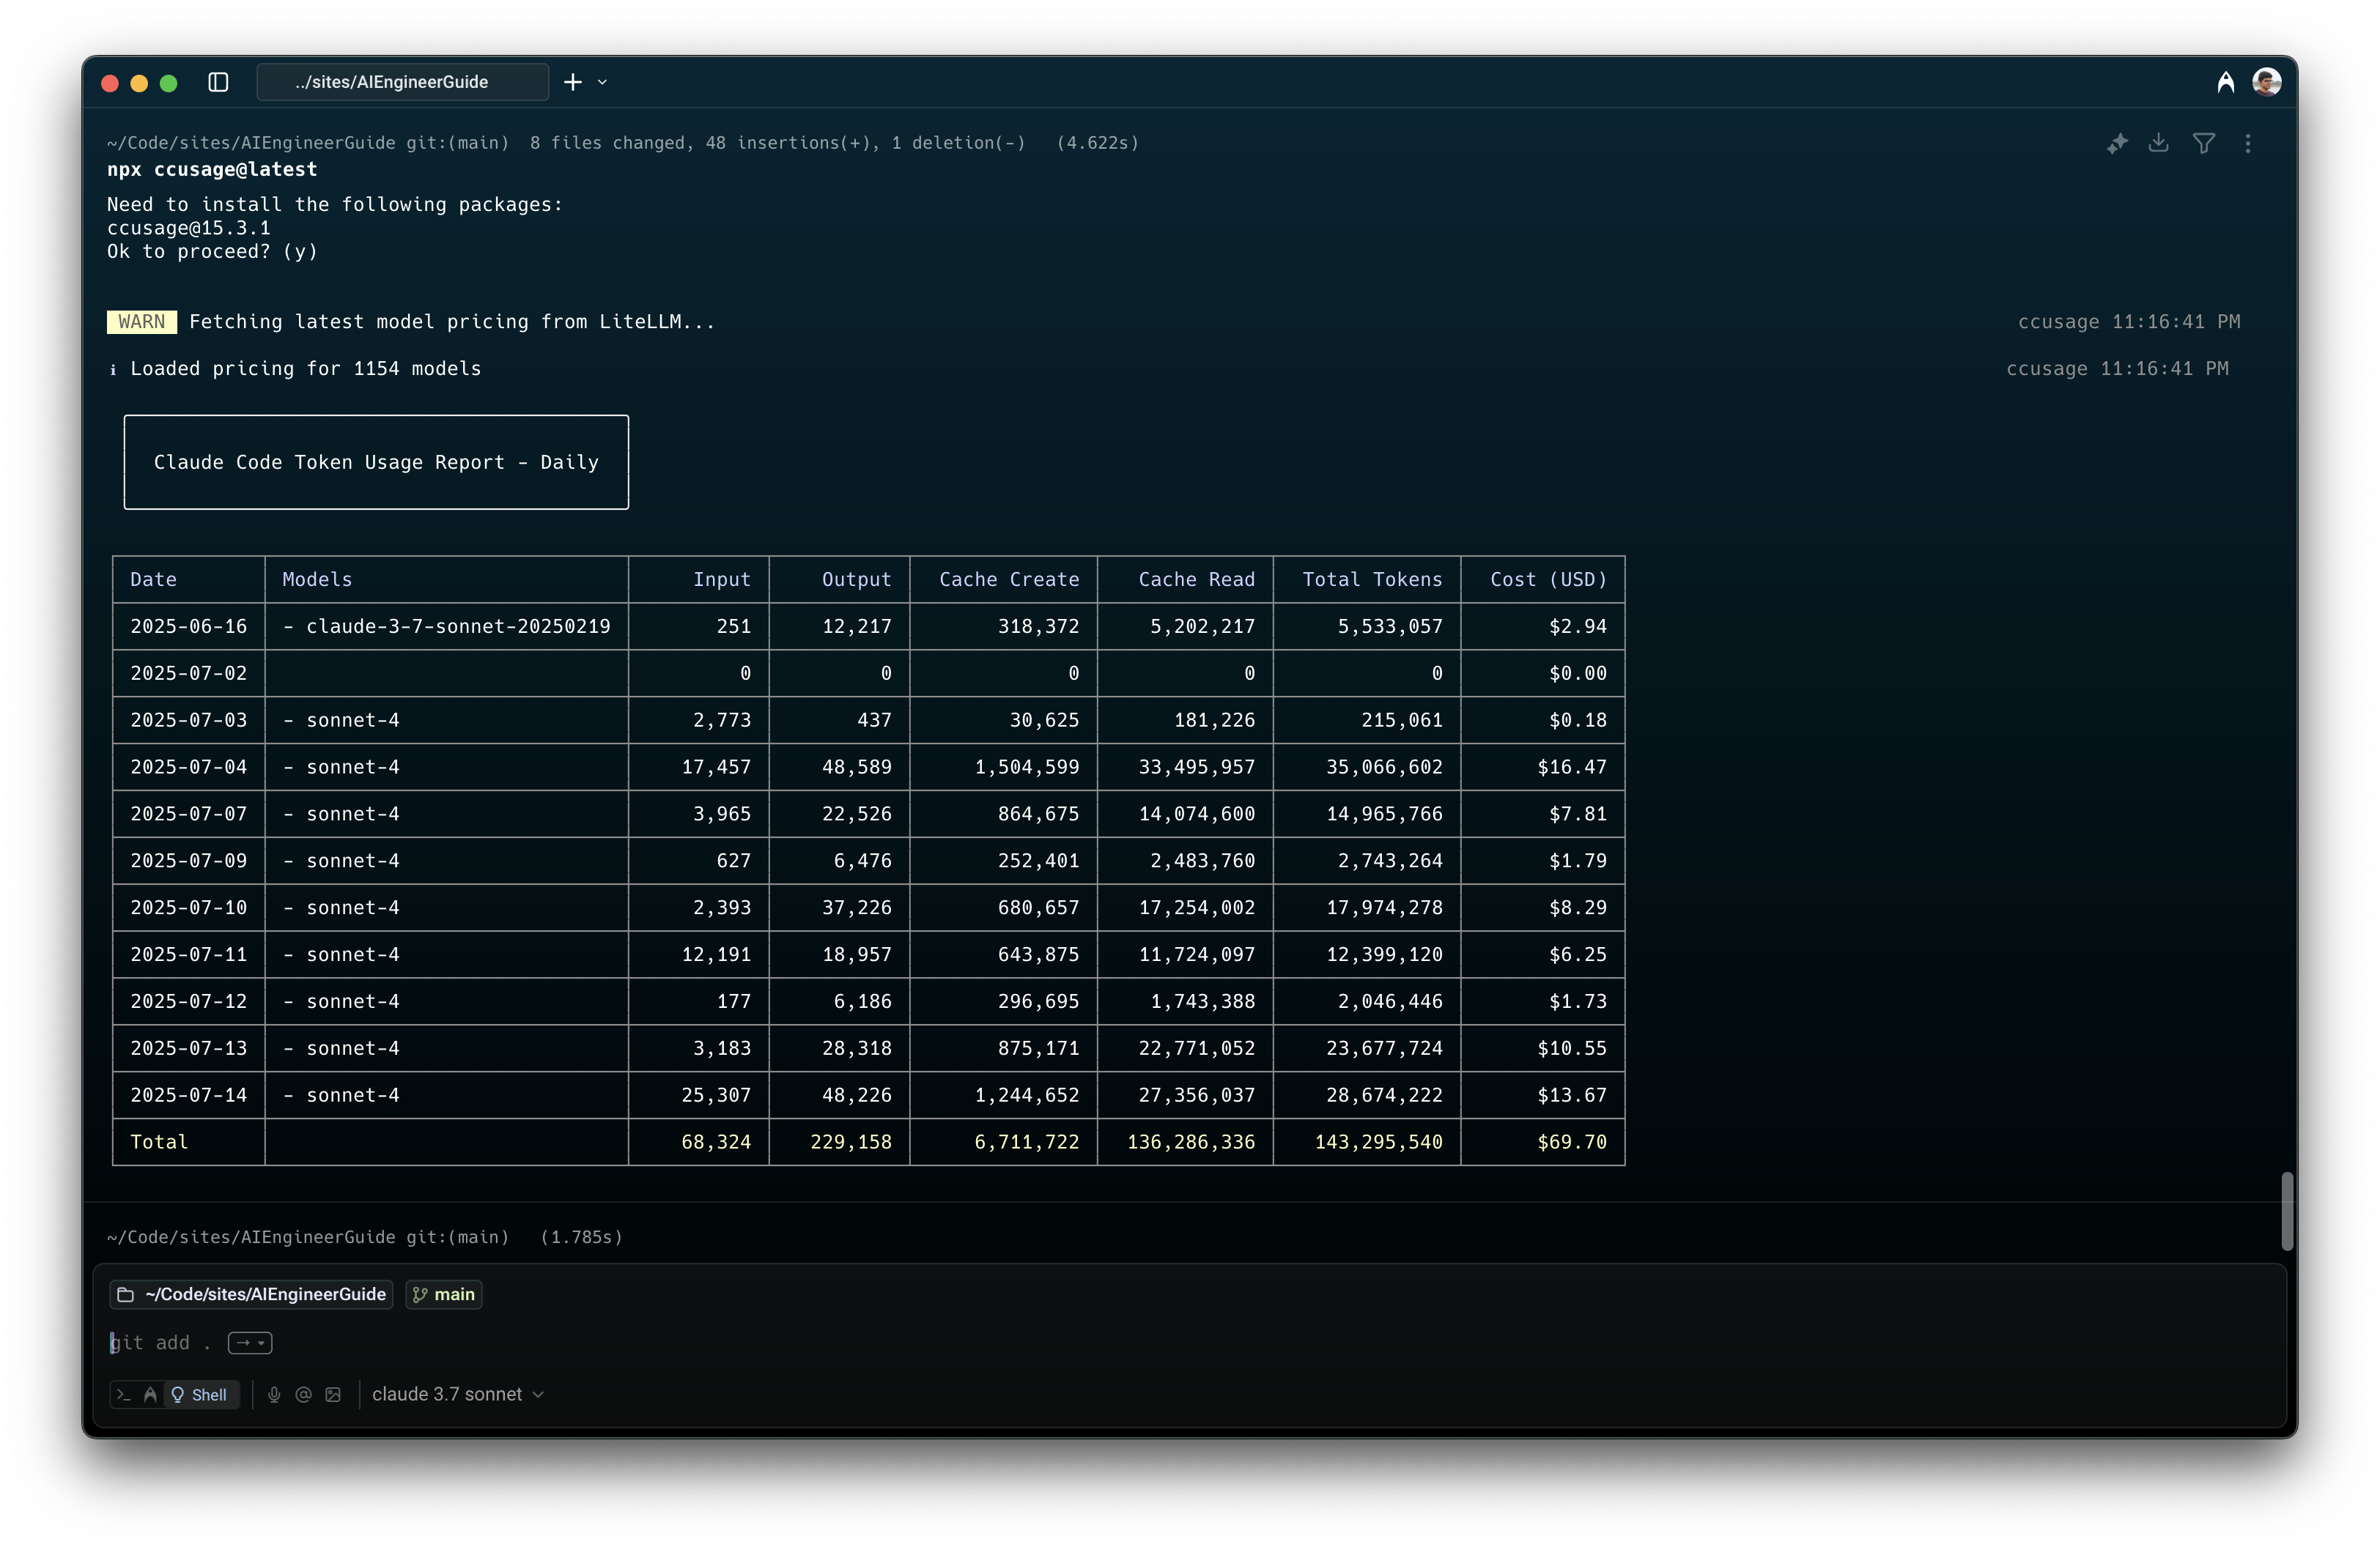The width and height of the screenshot is (2380, 1547).
Task: Select the npx ccusage@latest command text
Action: (212, 170)
